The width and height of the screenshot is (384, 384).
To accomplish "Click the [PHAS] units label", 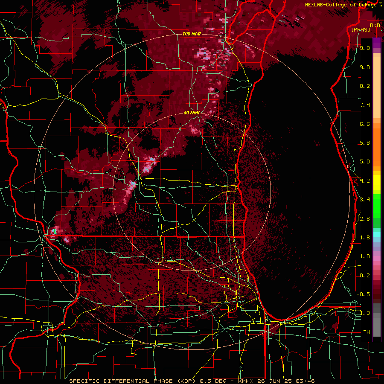I will [361, 29].
